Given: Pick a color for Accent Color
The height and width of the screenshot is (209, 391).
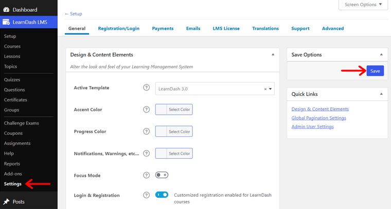Looking at the screenshot, I should [174, 110].
